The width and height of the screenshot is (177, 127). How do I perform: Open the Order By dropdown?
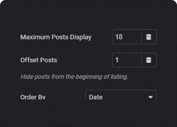pyautogui.click(x=121, y=95)
